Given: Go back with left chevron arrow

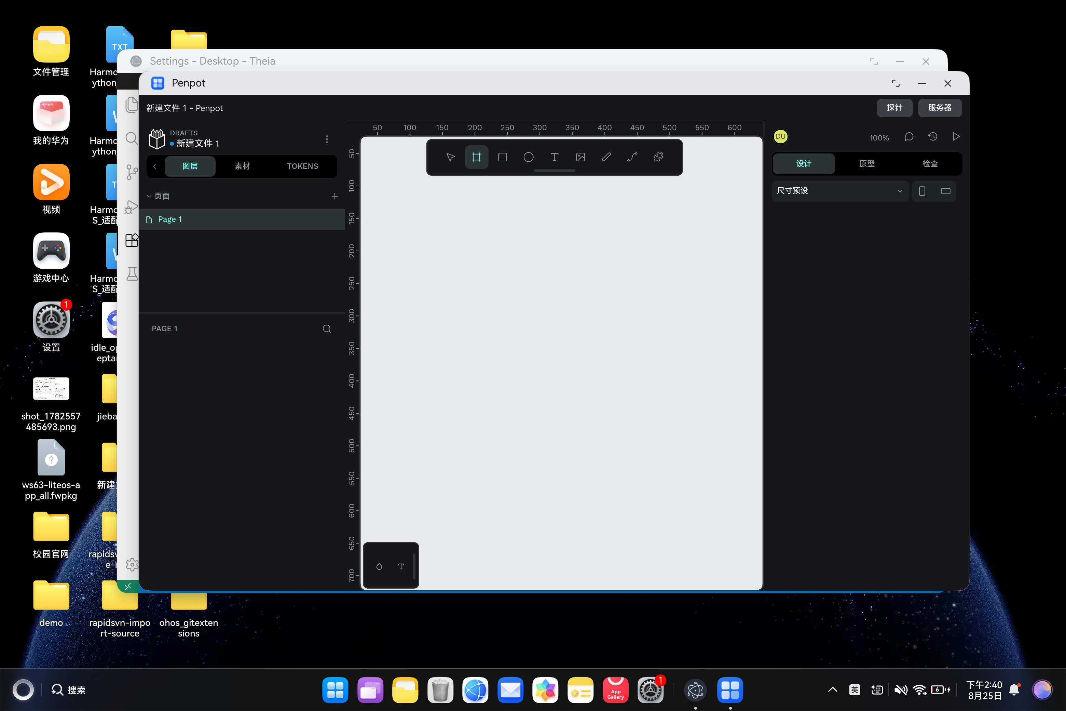Looking at the screenshot, I should [154, 166].
